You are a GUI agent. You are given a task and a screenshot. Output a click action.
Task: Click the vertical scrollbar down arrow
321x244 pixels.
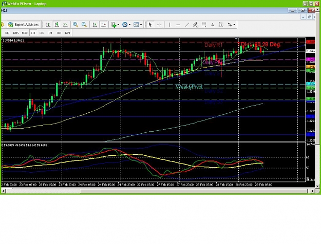click(317, 186)
